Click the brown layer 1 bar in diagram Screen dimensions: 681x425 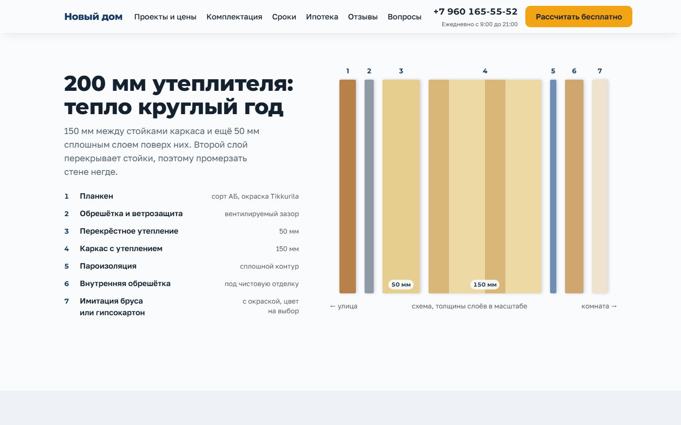tap(347, 187)
